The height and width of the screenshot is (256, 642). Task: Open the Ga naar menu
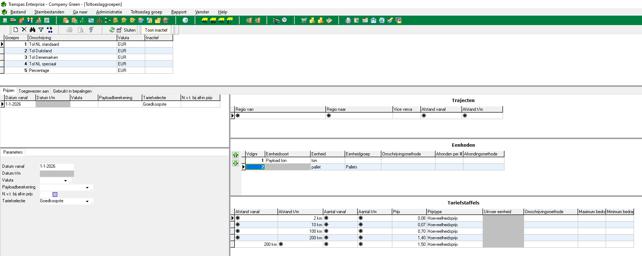click(80, 12)
